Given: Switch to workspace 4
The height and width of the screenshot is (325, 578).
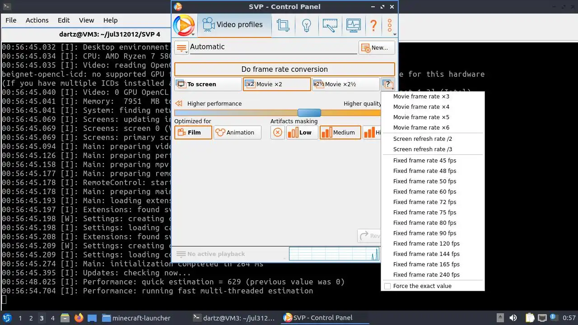Looking at the screenshot, I should [52, 318].
